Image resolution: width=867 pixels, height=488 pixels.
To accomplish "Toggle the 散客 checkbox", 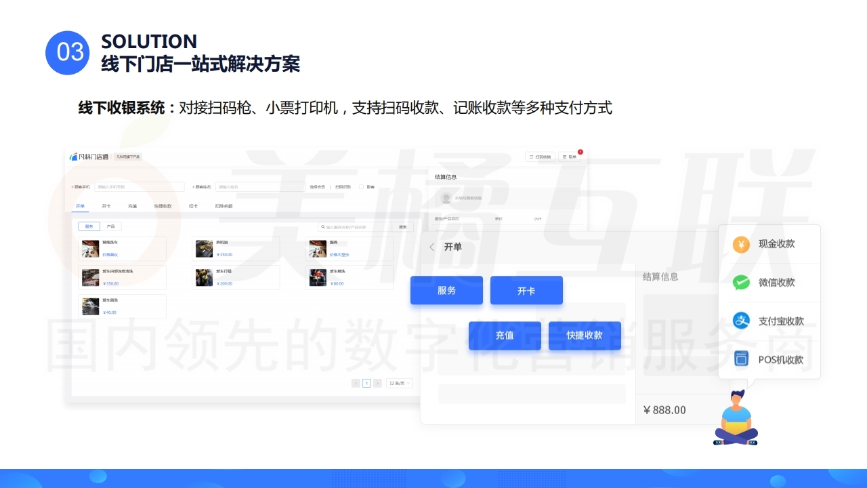I will click(361, 186).
